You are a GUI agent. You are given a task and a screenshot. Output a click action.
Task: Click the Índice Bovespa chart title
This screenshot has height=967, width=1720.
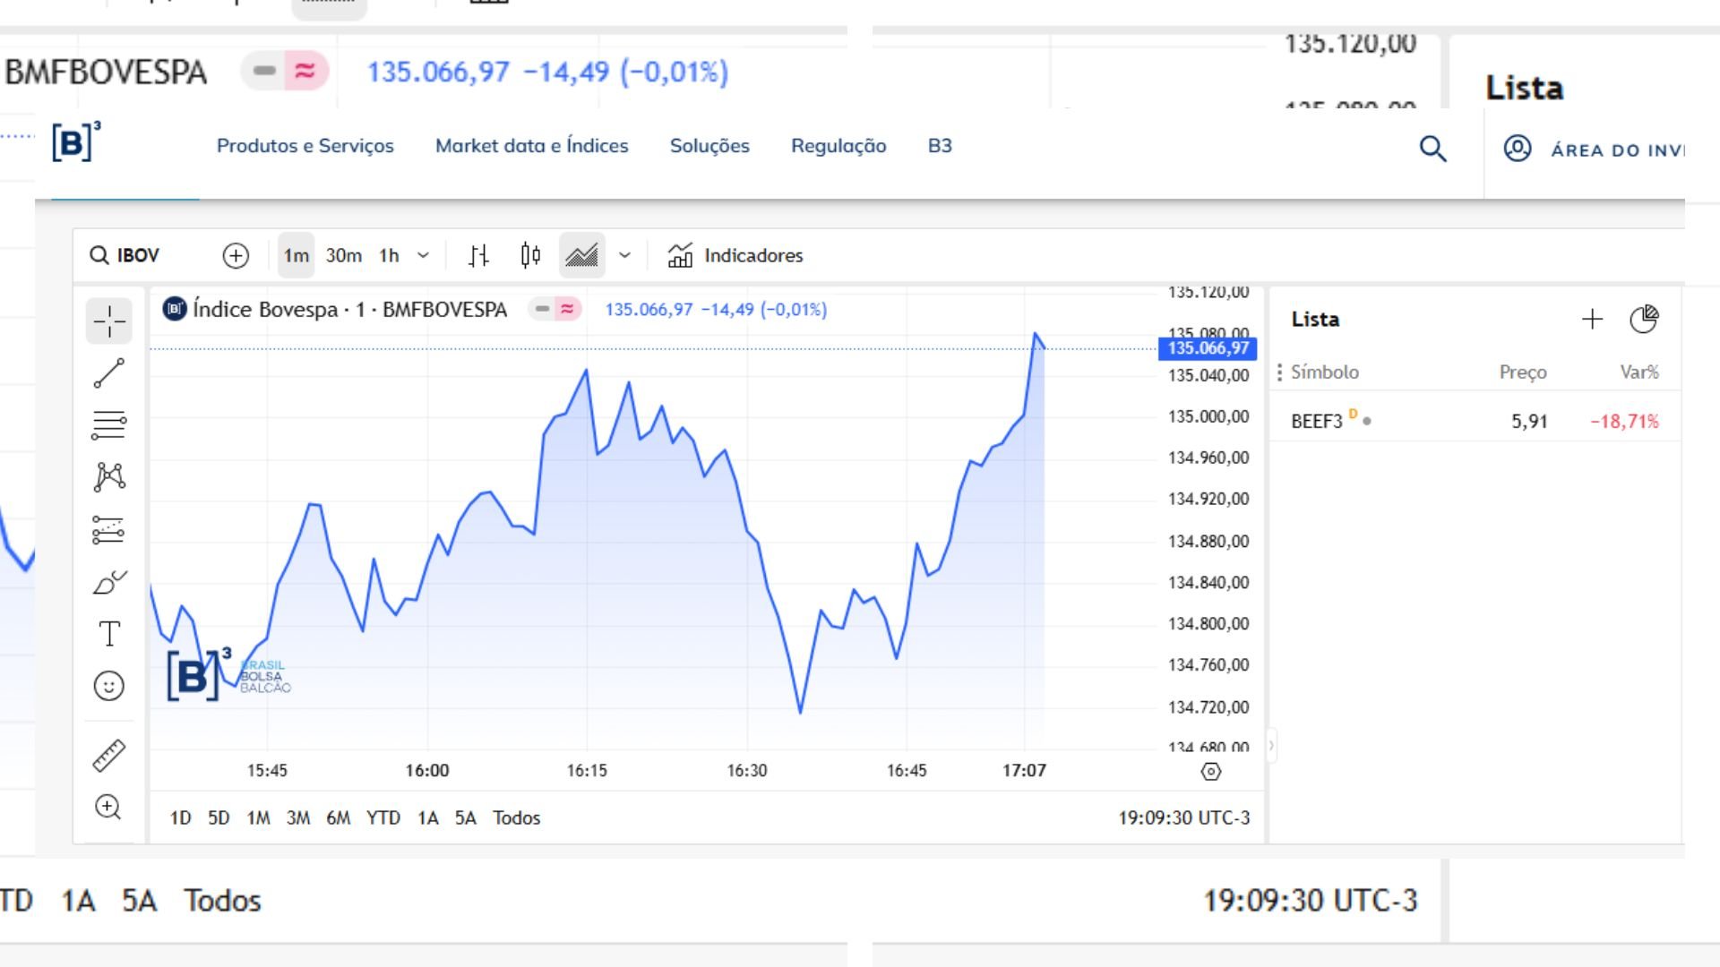tap(349, 309)
